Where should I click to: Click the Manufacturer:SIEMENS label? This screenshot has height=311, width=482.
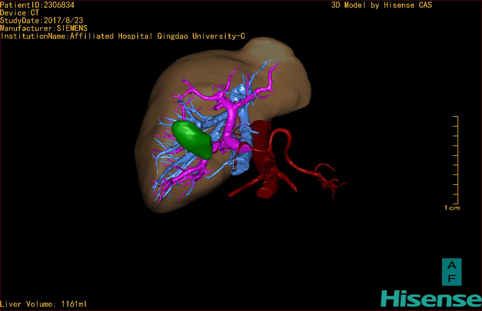coord(44,28)
